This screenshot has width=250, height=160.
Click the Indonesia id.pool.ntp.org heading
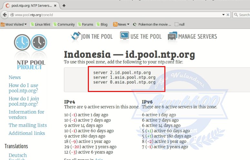pos(130,55)
